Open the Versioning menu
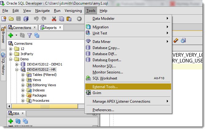This screenshot has width=207, height=131. click(73, 11)
